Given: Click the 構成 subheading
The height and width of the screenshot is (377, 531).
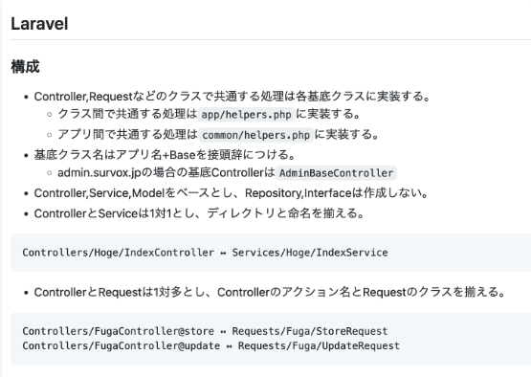Looking at the screenshot, I should pyautogui.click(x=26, y=66).
